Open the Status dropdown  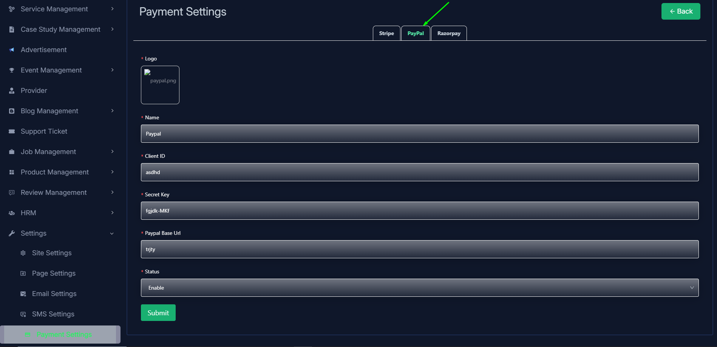[419, 288]
